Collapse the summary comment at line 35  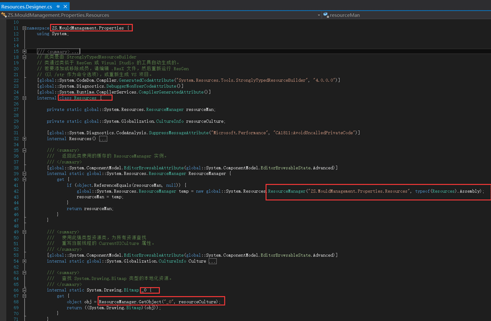[24, 150]
